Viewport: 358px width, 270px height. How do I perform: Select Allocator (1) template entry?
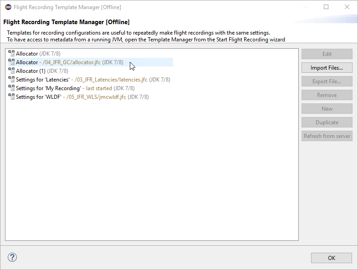click(42, 71)
